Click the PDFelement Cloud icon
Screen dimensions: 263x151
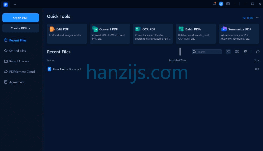[x=6, y=71]
